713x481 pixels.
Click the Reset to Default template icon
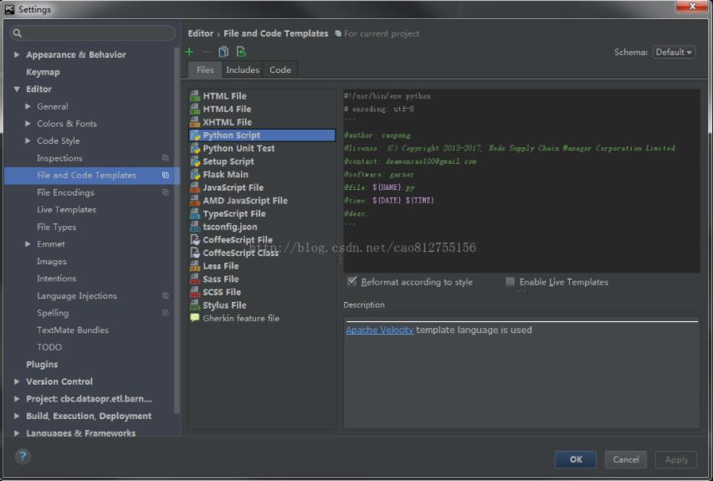coord(241,52)
